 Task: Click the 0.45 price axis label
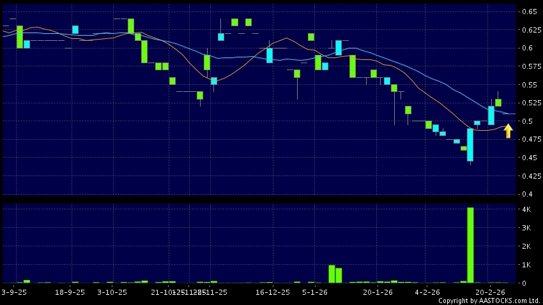coord(528,158)
